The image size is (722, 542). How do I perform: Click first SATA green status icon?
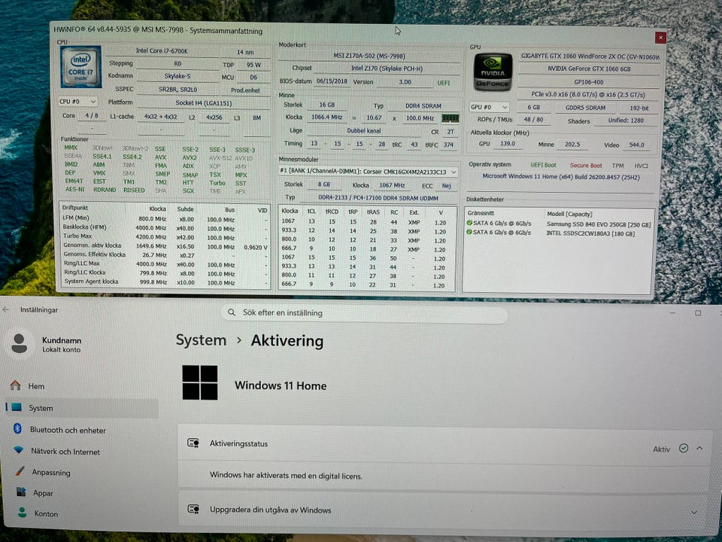coord(469,223)
